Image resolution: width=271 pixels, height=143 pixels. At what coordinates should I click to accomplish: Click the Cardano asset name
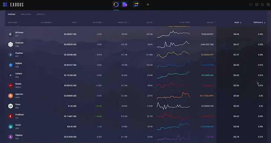pyautogui.click(x=19, y=74)
